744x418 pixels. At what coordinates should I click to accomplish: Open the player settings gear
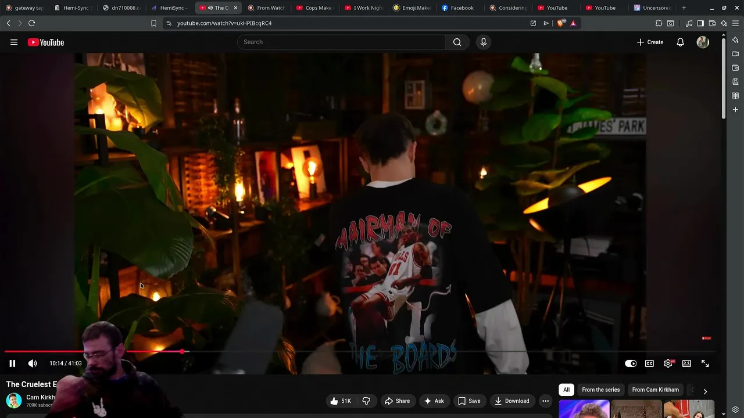(x=668, y=363)
